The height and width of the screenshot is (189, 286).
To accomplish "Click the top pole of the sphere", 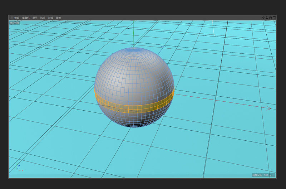I will (x=134, y=50).
